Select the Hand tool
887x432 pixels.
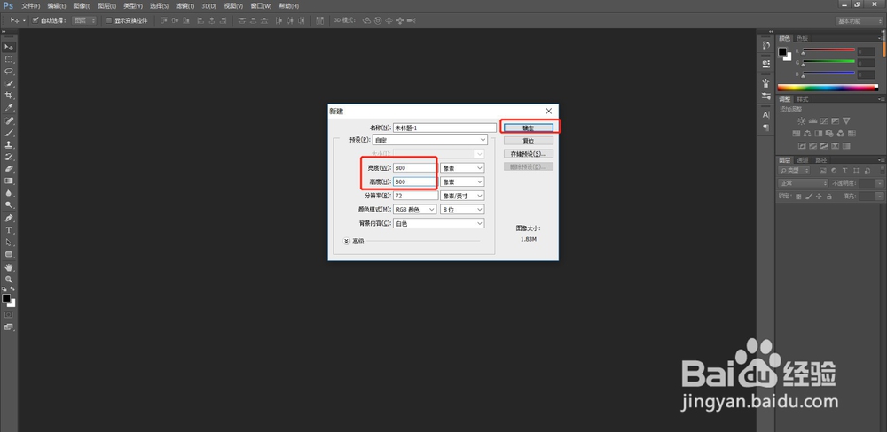click(x=9, y=267)
